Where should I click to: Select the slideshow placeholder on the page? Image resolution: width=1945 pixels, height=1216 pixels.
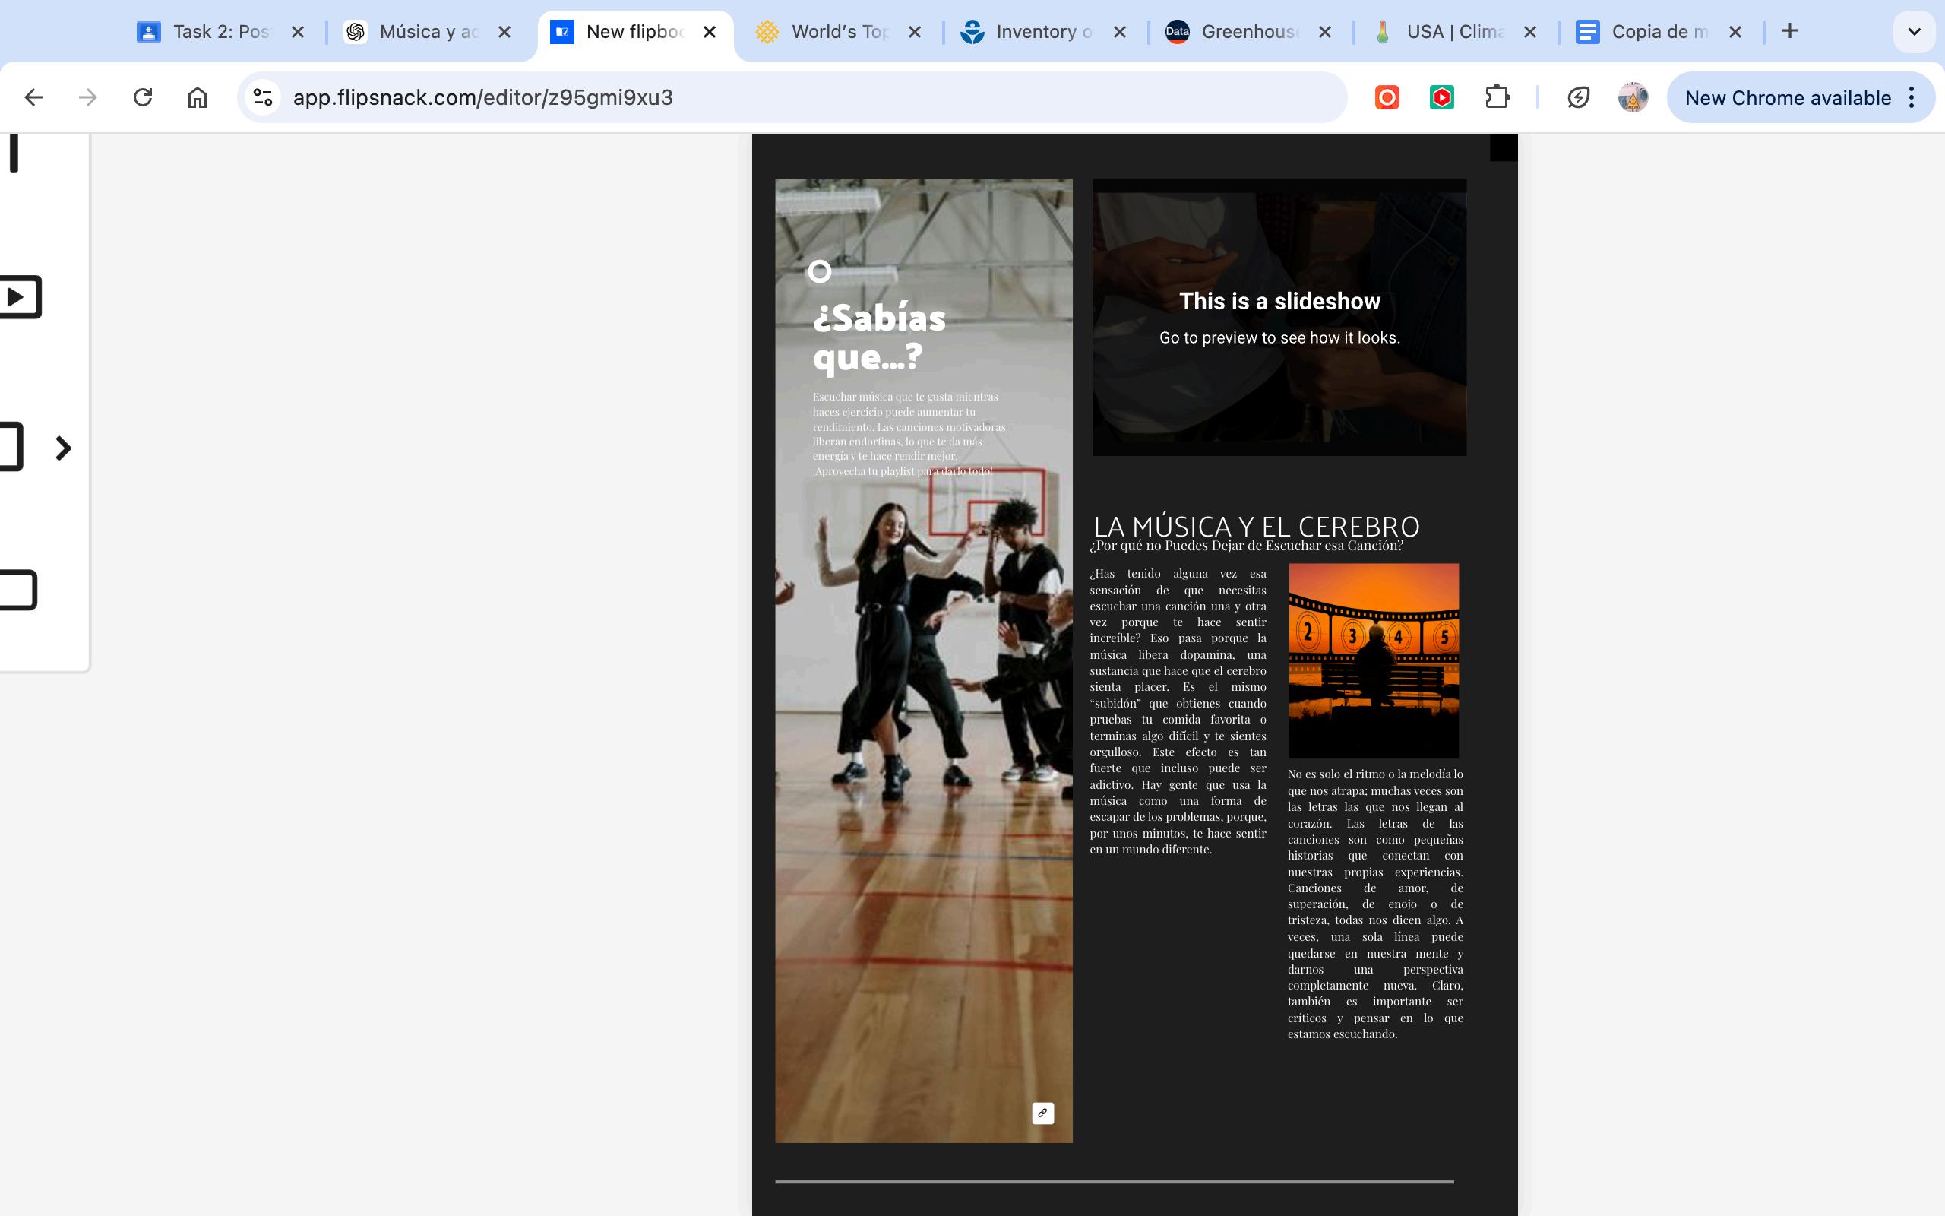pos(1279,318)
